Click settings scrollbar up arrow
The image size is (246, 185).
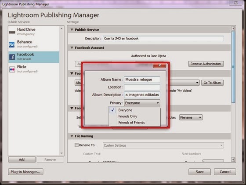(233, 29)
